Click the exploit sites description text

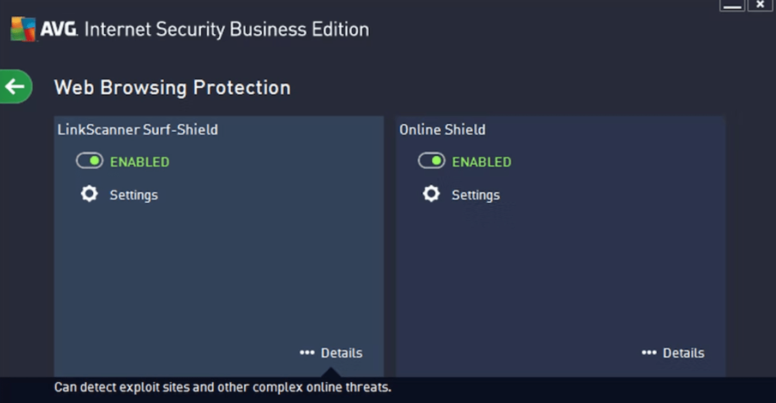221,387
